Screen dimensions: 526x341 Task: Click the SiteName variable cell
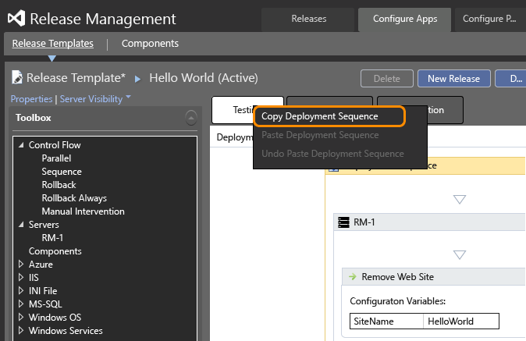click(x=386, y=321)
